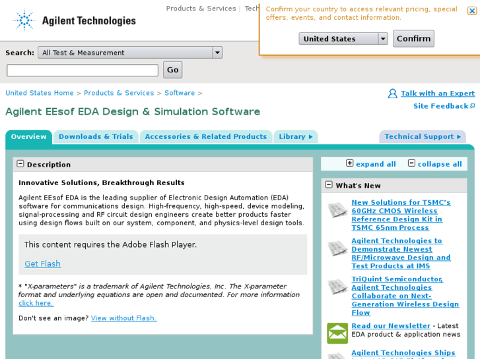
Task: Click the 'click here.' X-parameters link
Action: (x=36, y=303)
